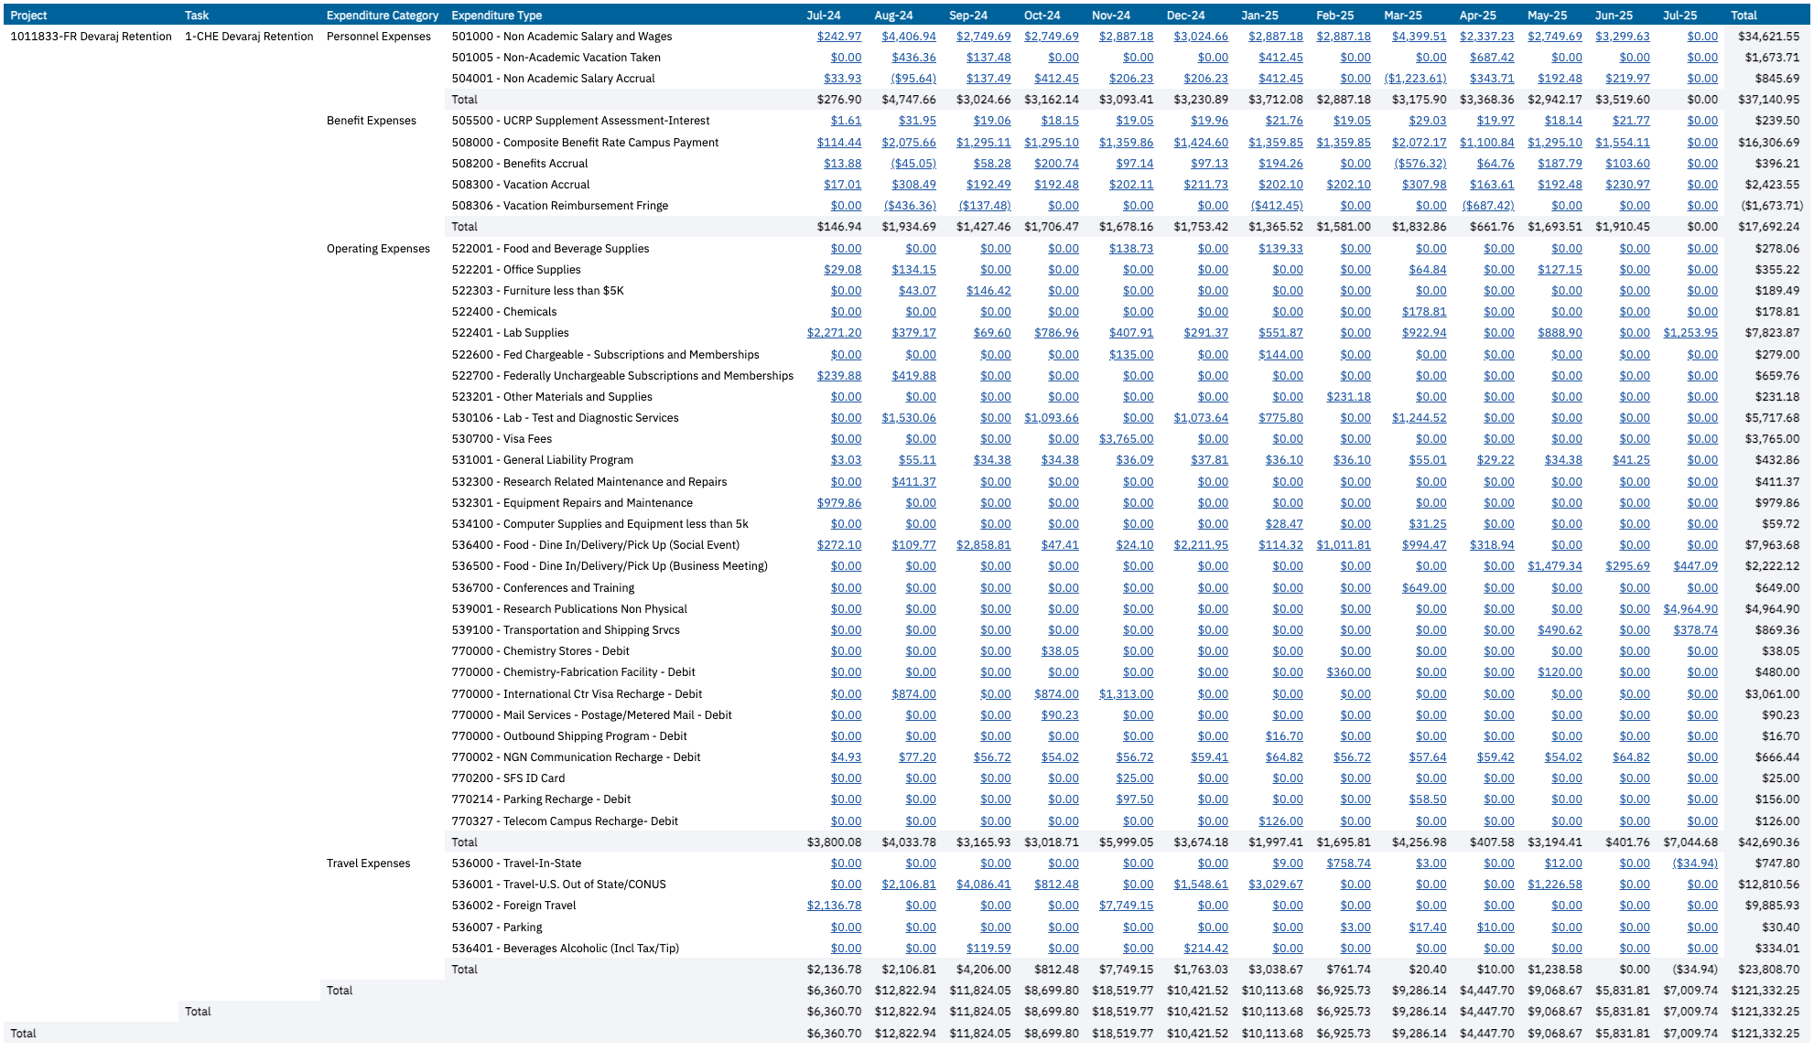Click the Total column header

(x=1744, y=16)
